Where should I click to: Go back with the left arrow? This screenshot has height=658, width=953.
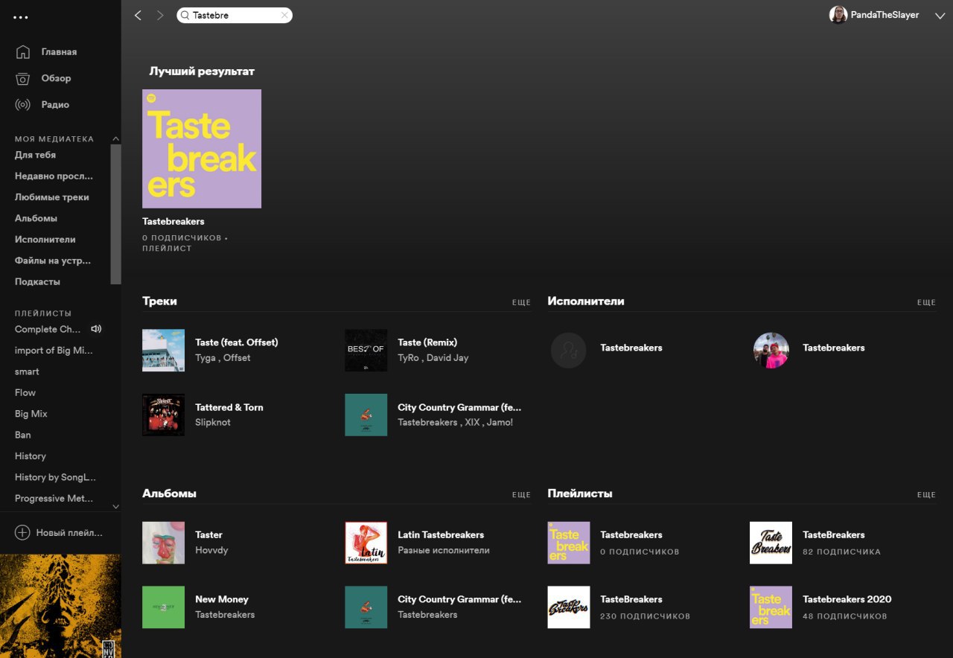click(138, 15)
